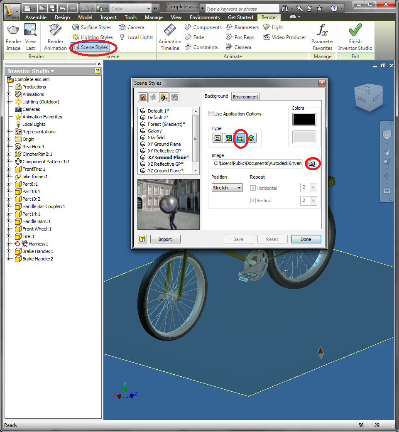Screen dimensions: 399x432
Task: Expand the Front Wheel:1 tree item
Action: tap(9, 229)
